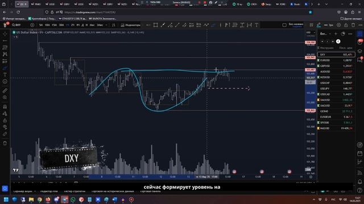Select the rectangle shape in drawing toolbar
This screenshot has height=204, width=364.
pos(155,25)
